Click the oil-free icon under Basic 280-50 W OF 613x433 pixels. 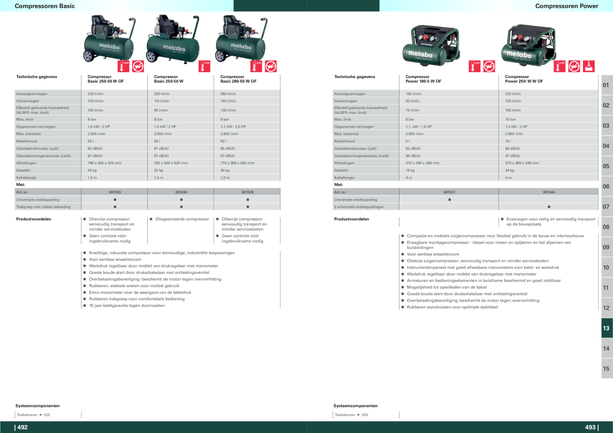click(270, 66)
